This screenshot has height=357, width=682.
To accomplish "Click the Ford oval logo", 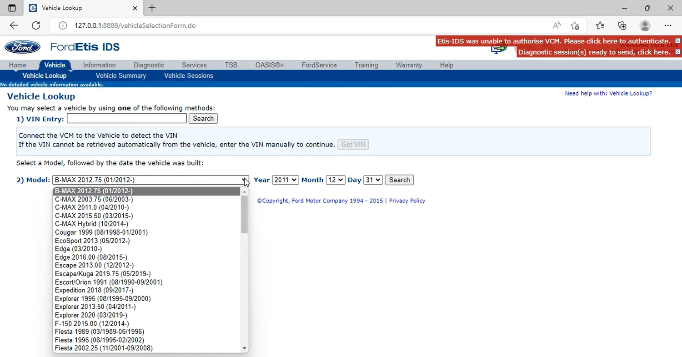I will [x=22, y=47].
